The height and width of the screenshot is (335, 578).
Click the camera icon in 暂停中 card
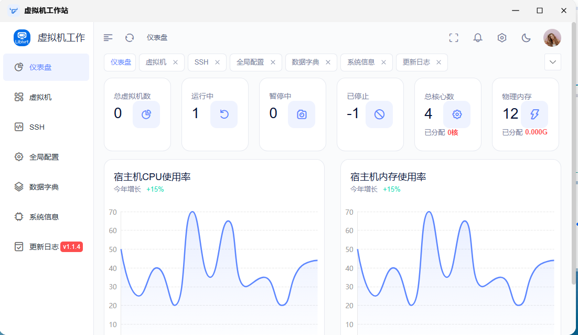click(302, 114)
